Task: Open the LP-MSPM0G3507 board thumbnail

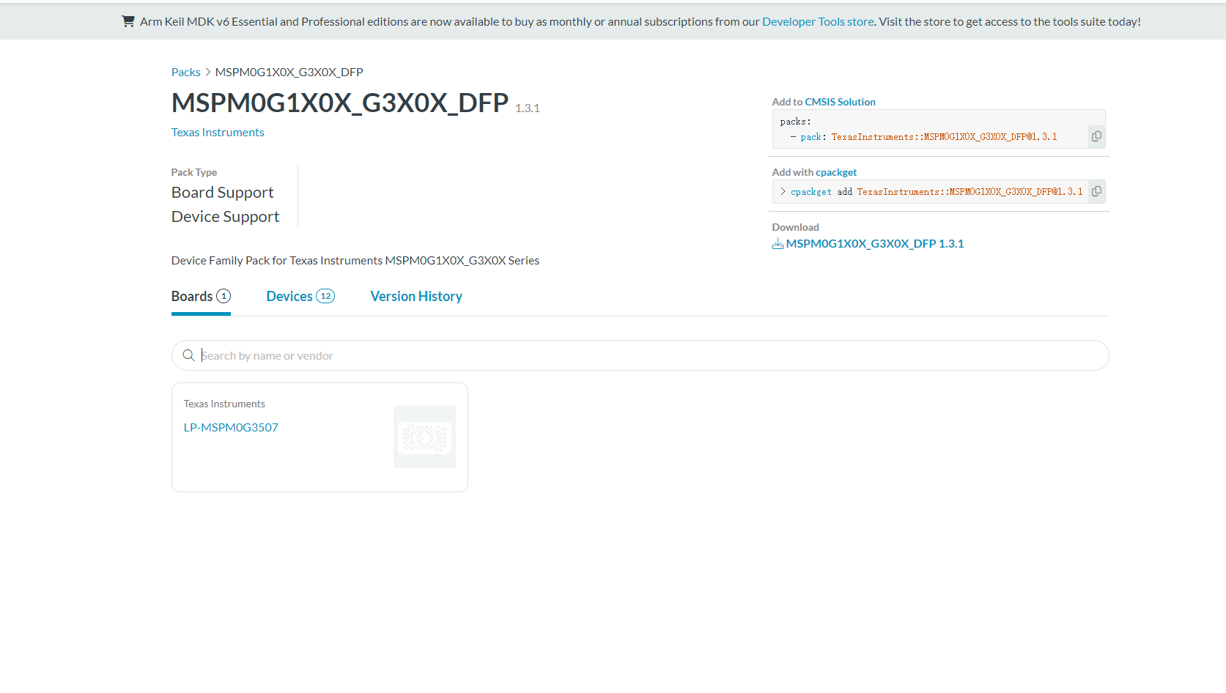Action: [x=424, y=437]
